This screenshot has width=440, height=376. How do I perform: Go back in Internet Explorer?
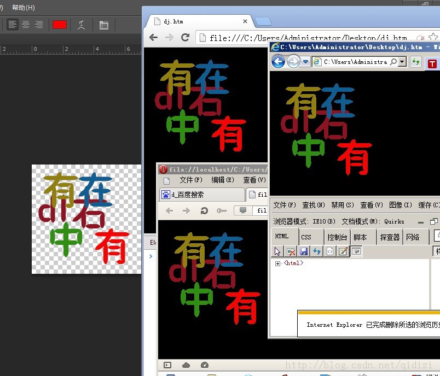[278, 62]
